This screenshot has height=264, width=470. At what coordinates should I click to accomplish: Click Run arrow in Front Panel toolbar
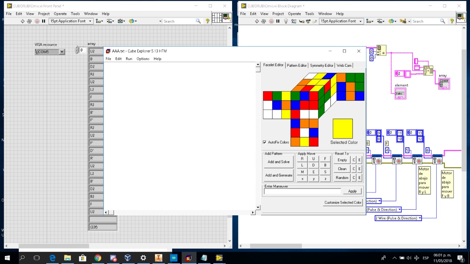(23, 21)
